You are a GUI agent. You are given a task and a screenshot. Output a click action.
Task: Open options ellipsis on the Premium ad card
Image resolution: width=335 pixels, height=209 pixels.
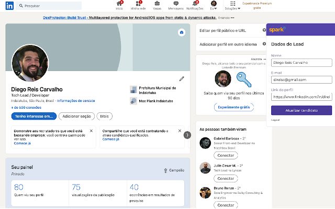(265, 59)
